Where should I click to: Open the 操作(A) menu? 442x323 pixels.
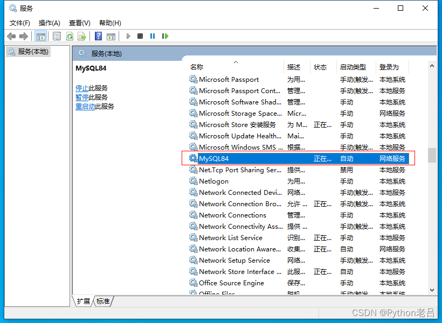[x=50, y=23]
